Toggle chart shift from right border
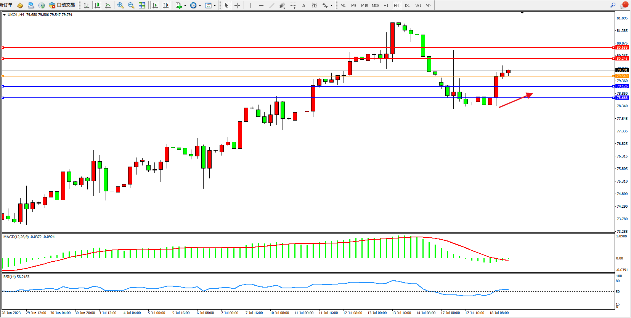Viewport: 631px width, 318px height. (166, 5)
